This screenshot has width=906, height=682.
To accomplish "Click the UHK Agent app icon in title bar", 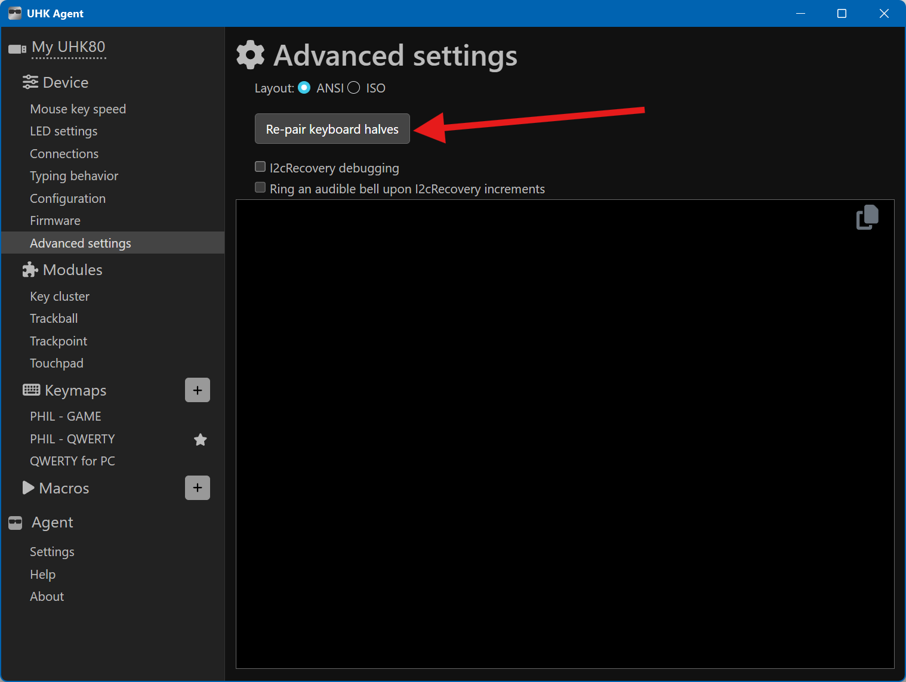I will [15, 13].
